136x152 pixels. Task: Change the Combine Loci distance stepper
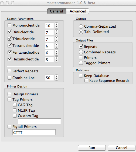click(57, 77)
